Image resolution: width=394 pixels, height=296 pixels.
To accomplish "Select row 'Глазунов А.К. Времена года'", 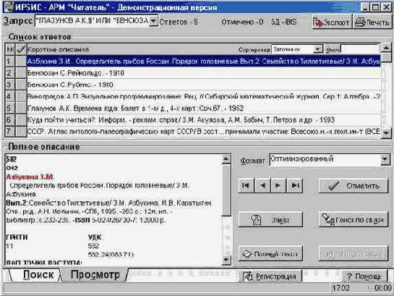I will [x=204, y=109].
